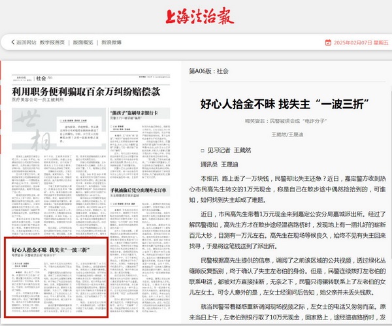Open the headline article 利用职务便利骗取百余万纠纷赔偿款
Viewport: 392px width, 326px height.
[x=86, y=91]
